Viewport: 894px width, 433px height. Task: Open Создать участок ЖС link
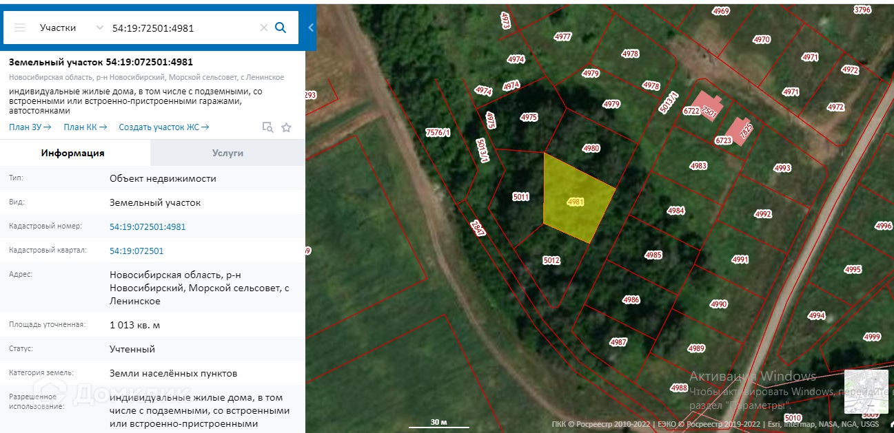coord(164,127)
